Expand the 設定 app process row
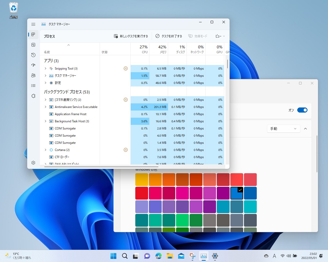The width and height of the screenshot is (328, 262). (x=46, y=83)
